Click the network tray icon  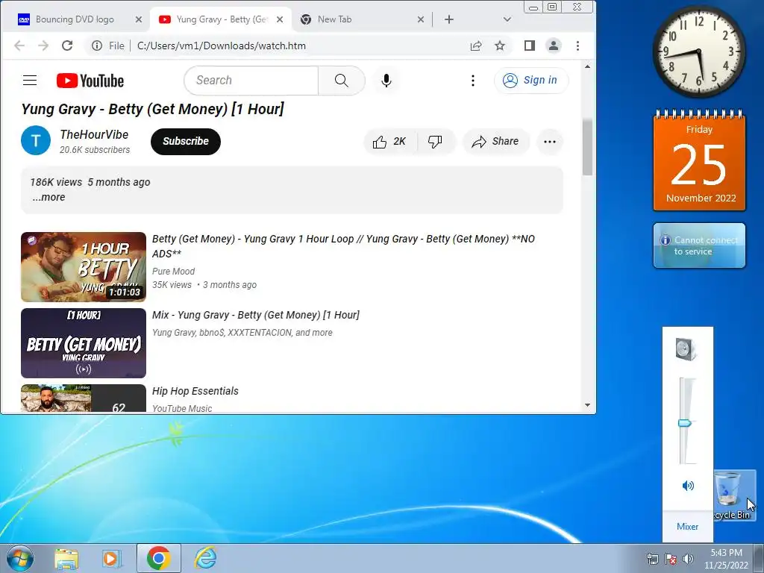coord(652,559)
